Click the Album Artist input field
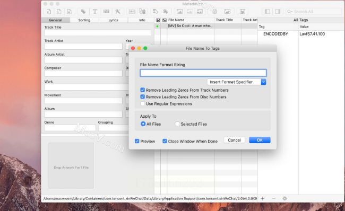The height and width of the screenshot is (211, 345). (x=83, y=60)
